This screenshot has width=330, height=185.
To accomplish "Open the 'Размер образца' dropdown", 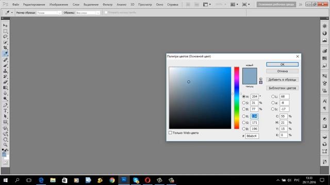I will point(49,13).
